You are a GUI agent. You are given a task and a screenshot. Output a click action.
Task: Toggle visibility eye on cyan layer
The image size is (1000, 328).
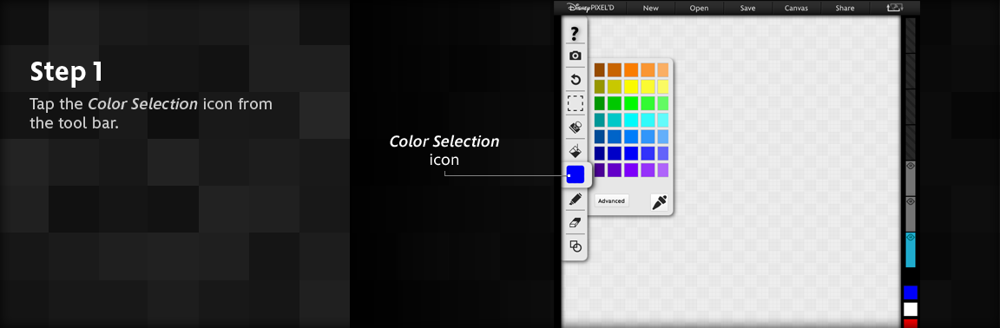(x=911, y=237)
